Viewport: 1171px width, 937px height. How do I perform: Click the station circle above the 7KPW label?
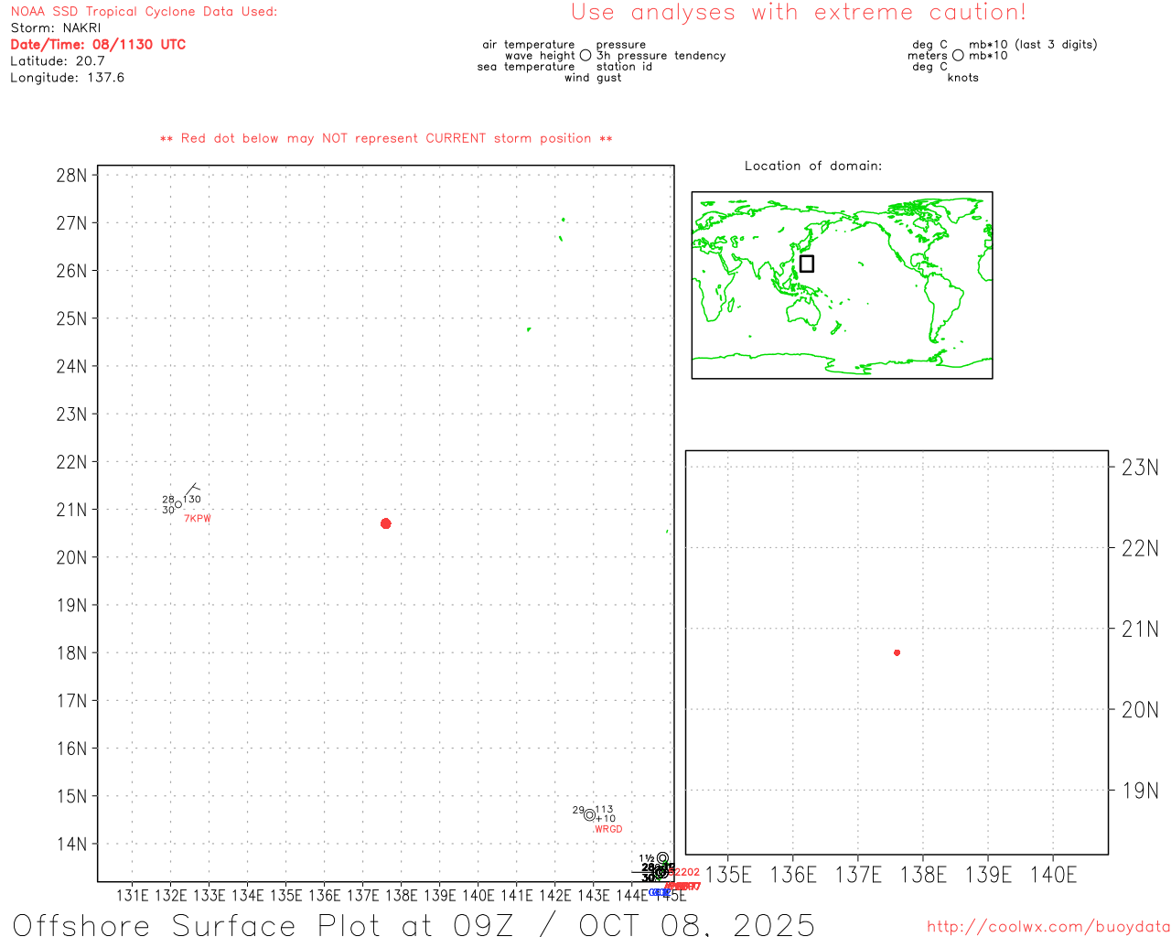(x=177, y=504)
